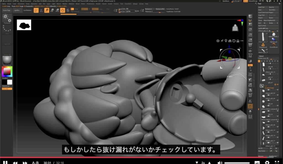Pick a color in the color picker
This screenshot has height=164, width=283.
coord(7,72)
